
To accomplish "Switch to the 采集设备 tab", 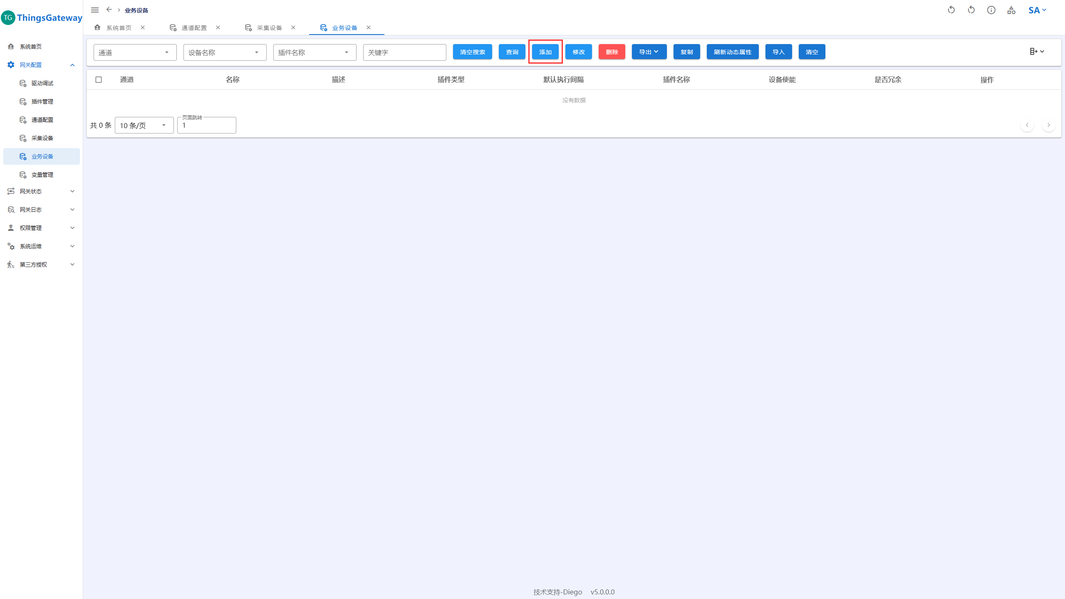I will pyautogui.click(x=269, y=28).
